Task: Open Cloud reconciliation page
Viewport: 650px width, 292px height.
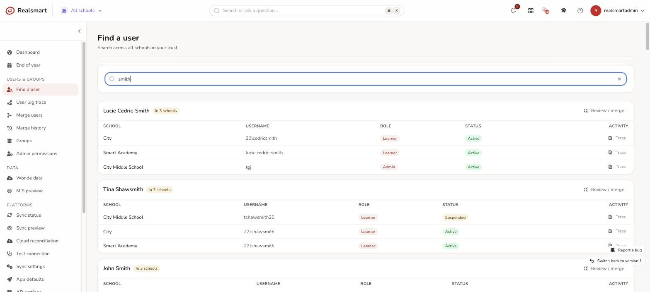Action: 40,241
